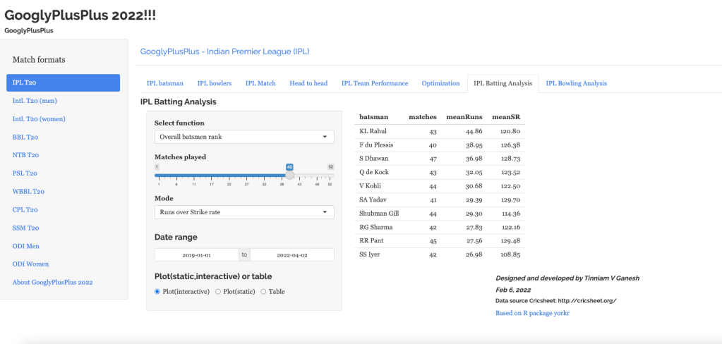Open the Optimization tab

point(440,83)
